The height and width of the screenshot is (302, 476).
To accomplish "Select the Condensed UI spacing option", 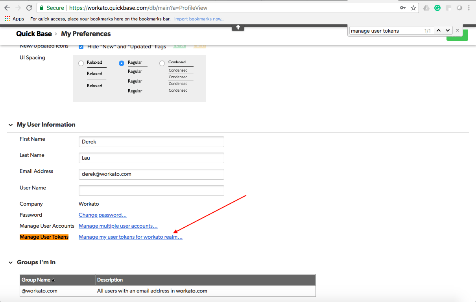I will (162, 63).
